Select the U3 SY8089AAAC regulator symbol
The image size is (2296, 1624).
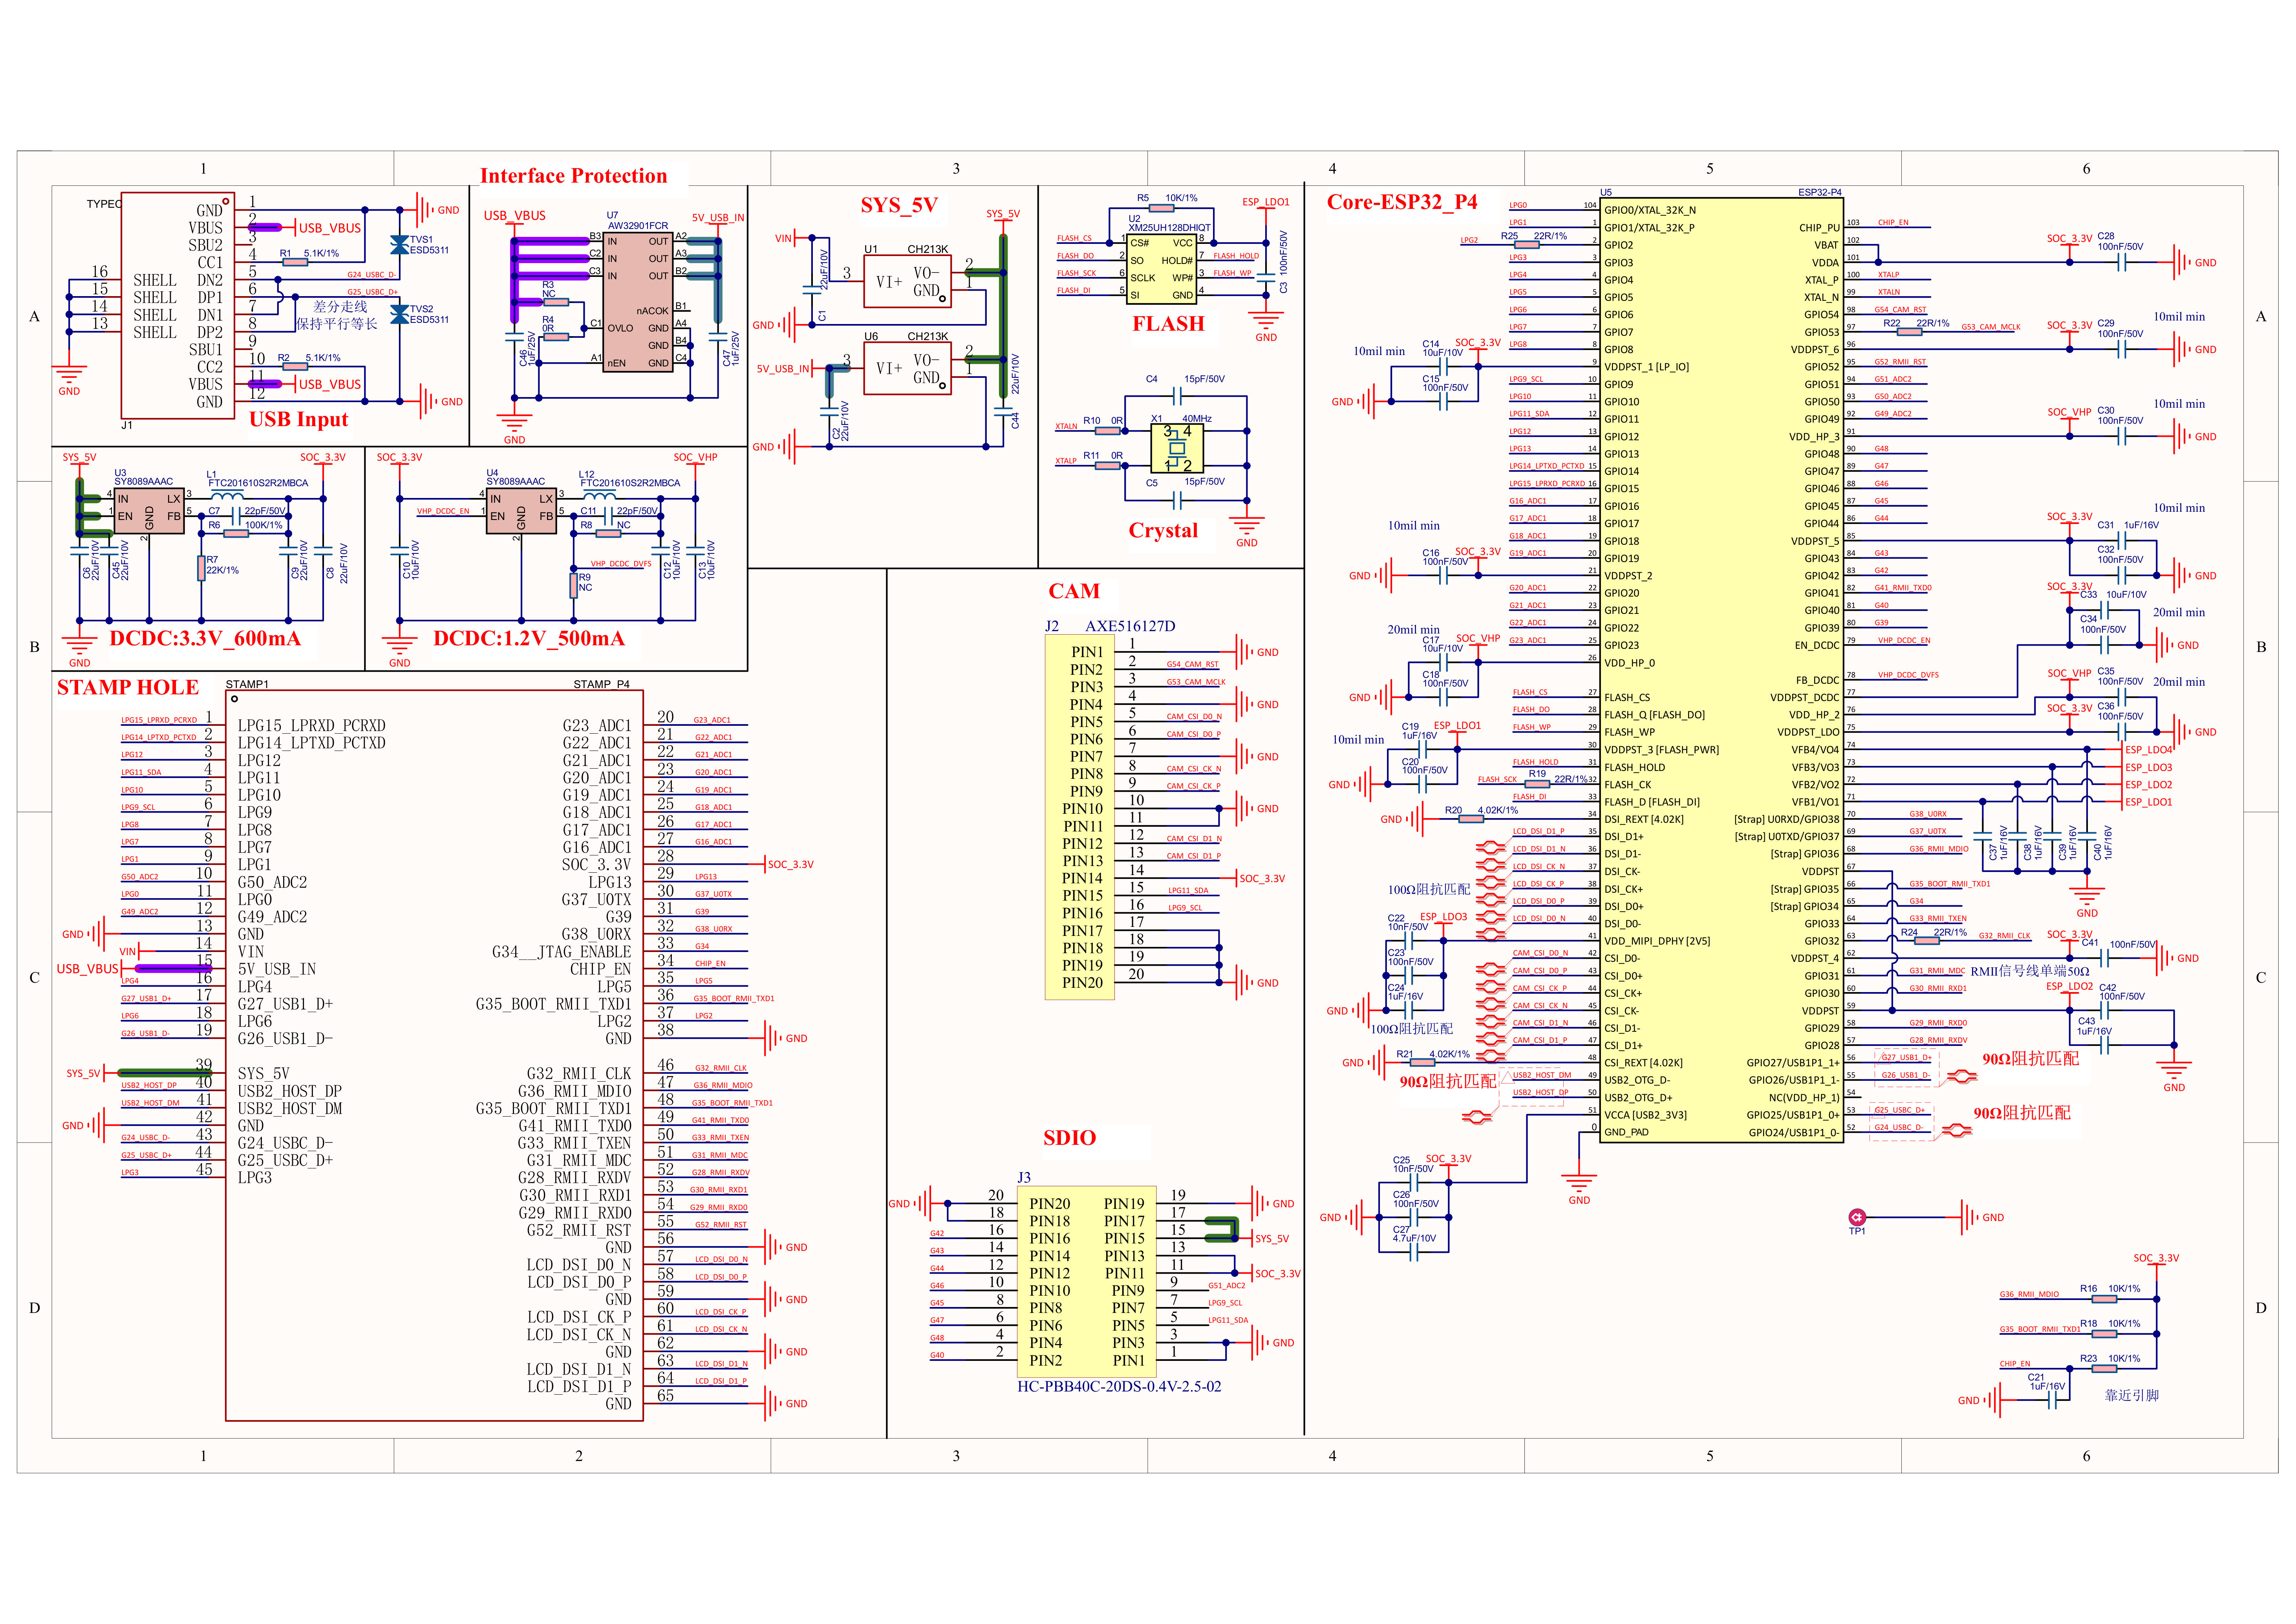pos(148,510)
